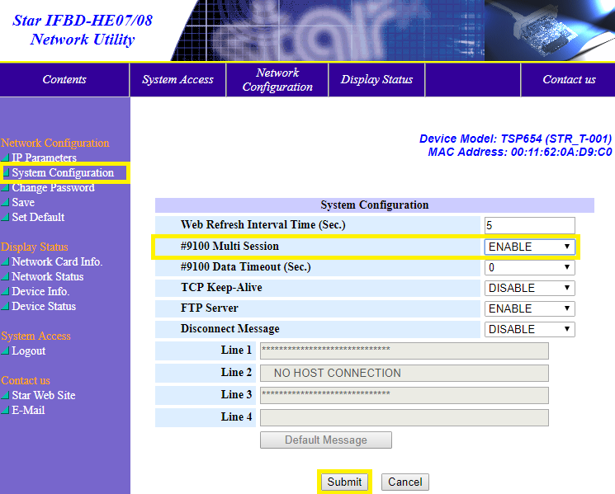
Task: Click Set Default sidebar link
Action: point(38,217)
